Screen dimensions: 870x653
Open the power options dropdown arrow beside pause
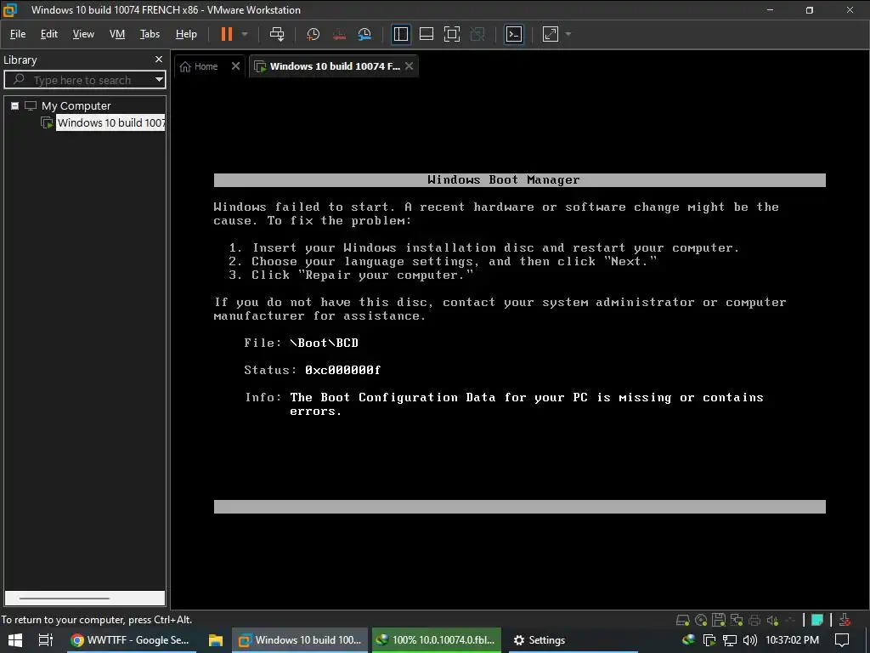click(x=245, y=34)
